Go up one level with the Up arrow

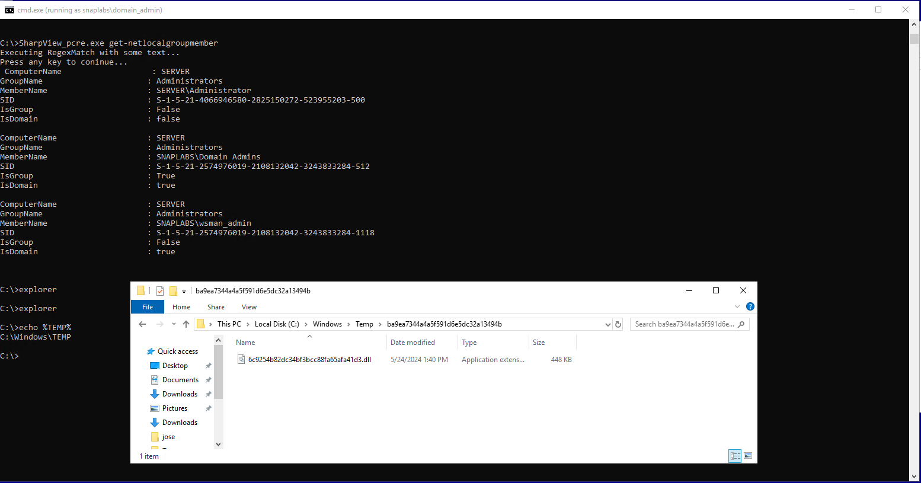(x=186, y=324)
